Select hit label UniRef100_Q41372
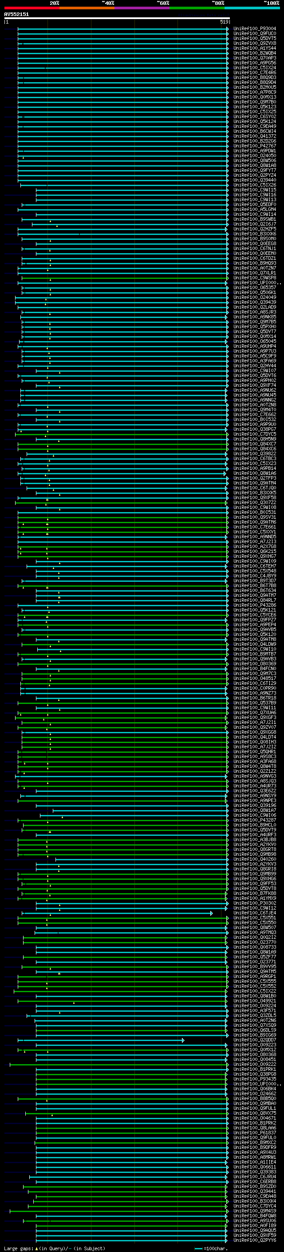 (x=255, y=136)
